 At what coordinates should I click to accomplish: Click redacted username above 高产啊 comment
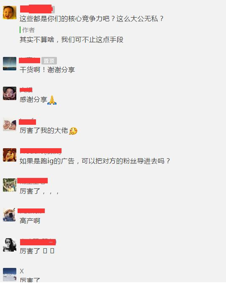tap(31, 211)
